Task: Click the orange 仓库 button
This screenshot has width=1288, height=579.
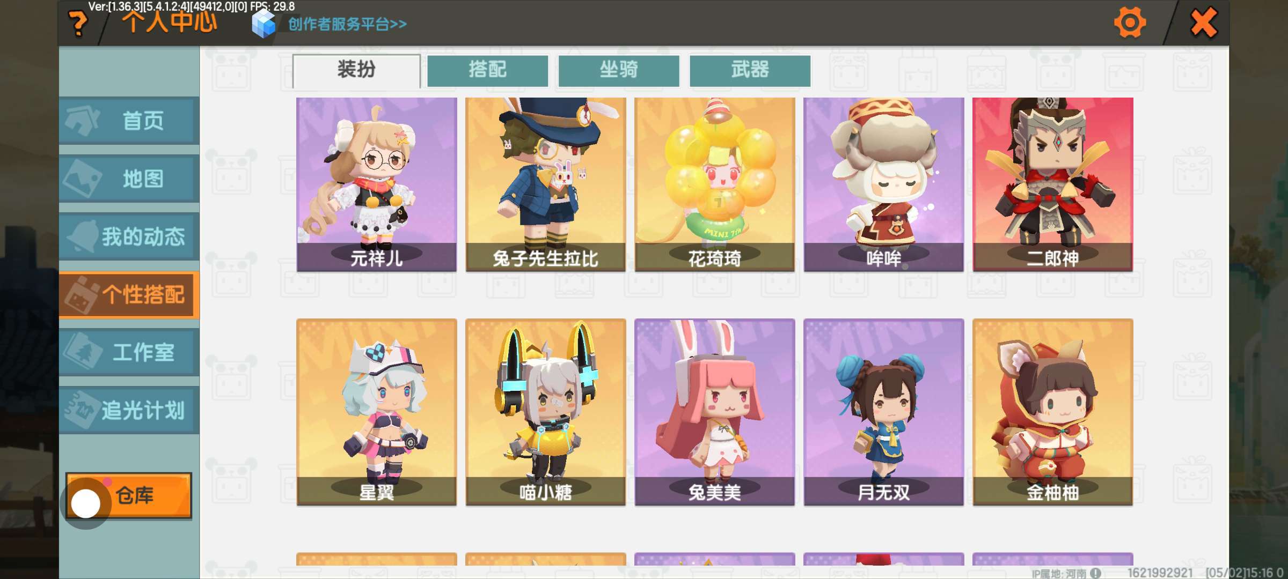Action: point(129,495)
